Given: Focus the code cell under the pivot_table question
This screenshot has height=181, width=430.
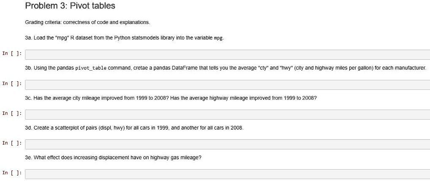Looking at the screenshot, I should [x=228, y=85].
